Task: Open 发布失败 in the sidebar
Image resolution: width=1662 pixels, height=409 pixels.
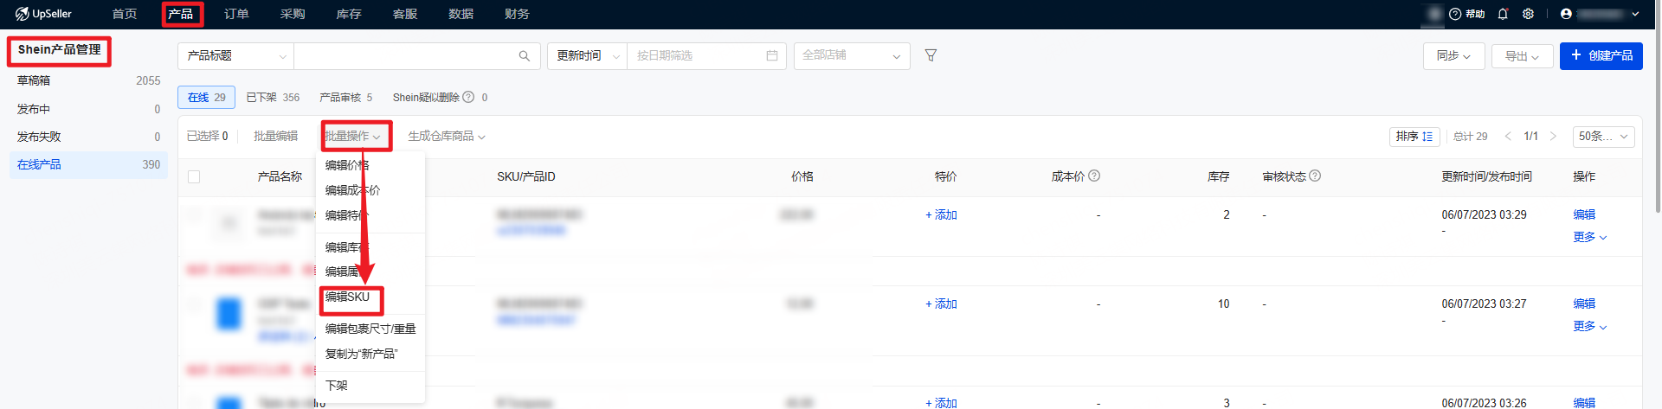Action: (88, 137)
